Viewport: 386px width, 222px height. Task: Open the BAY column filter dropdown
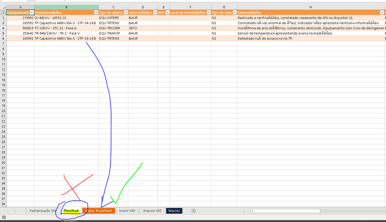click(x=167, y=12)
